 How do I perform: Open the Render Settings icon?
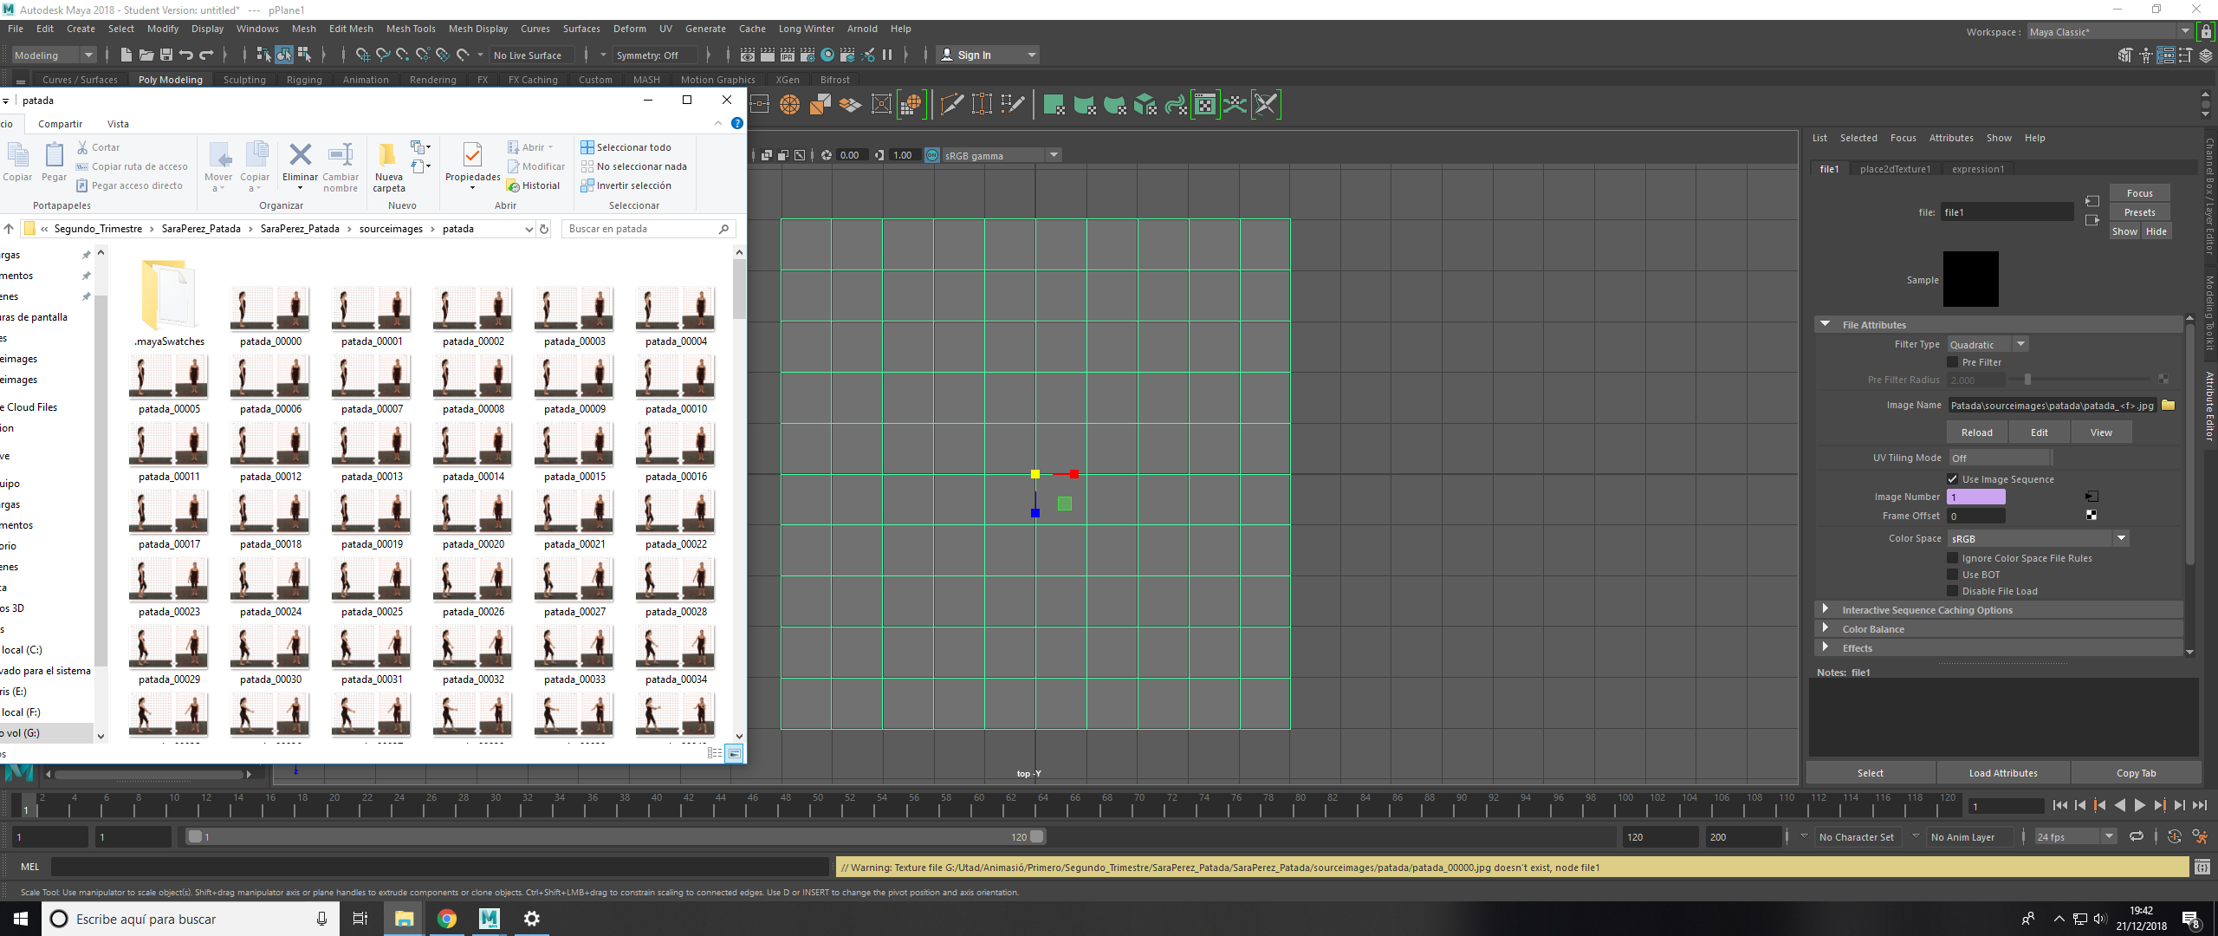pyautogui.click(x=808, y=55)
